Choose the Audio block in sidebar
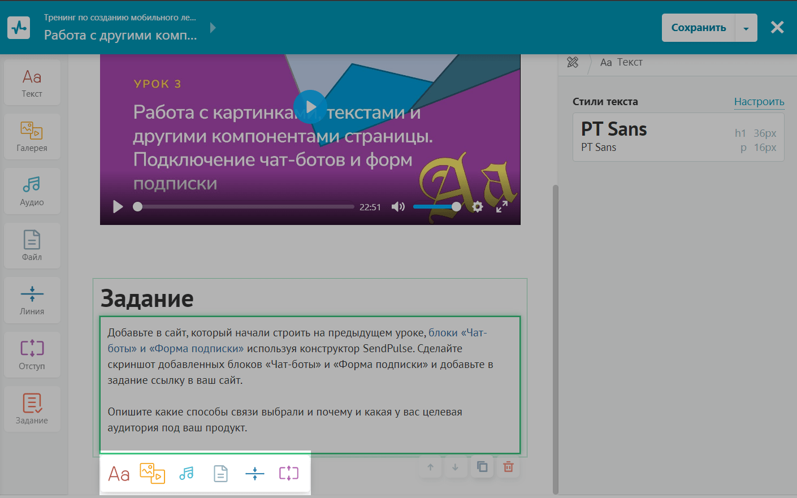This screenshot has height=498, width=797. click(32, 191)
